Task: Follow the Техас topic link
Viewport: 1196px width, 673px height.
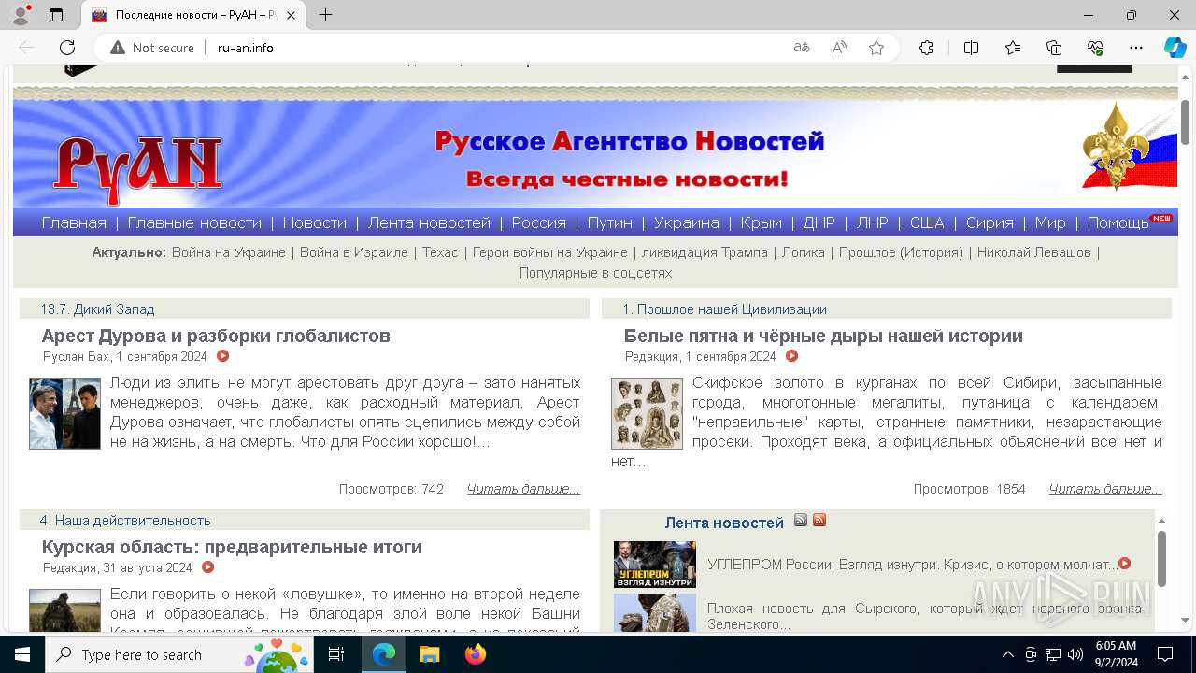Action: pyautogui.click(x=440, y=252)
